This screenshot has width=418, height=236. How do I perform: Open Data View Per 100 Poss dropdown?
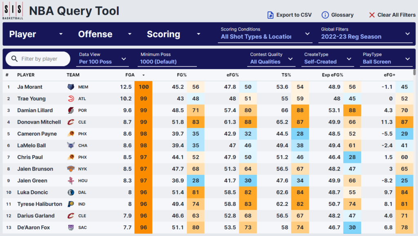(102, 59)
